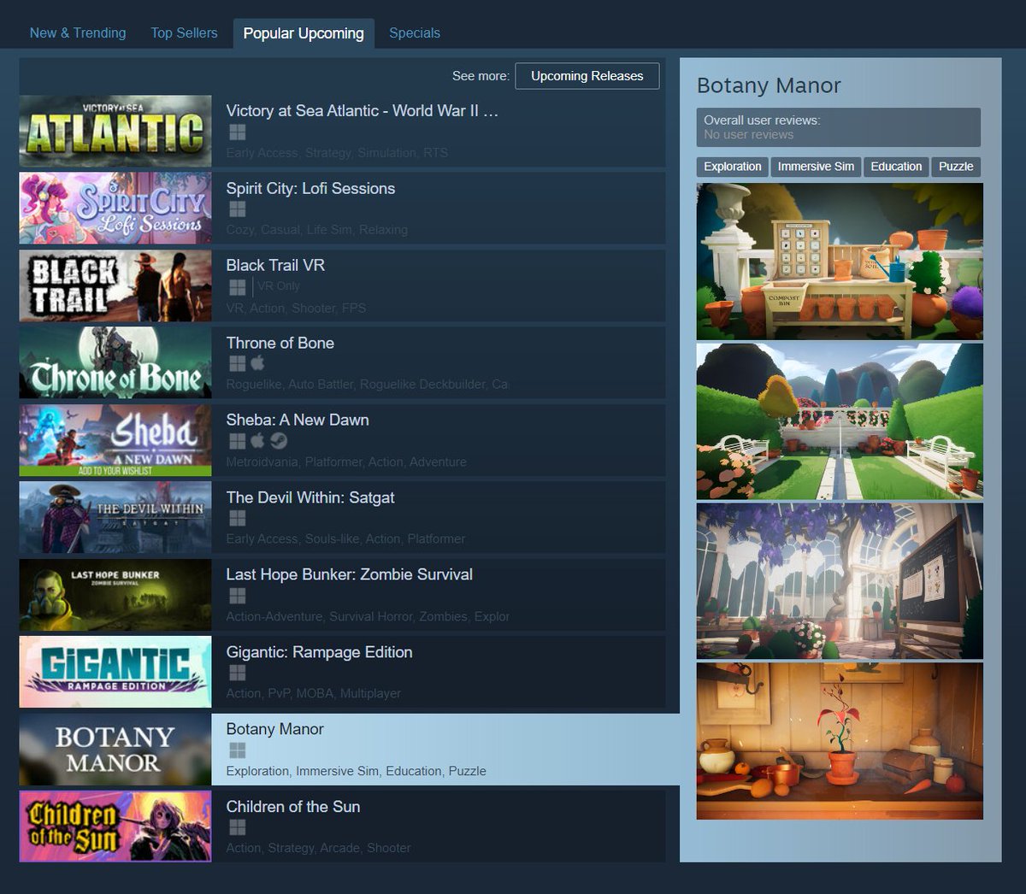The width and height of the screenshot is (1026, 894).
Task: Click the Exploration, Immersive Sim tags in Botany Manor row
Action: [x=357, y=771]
